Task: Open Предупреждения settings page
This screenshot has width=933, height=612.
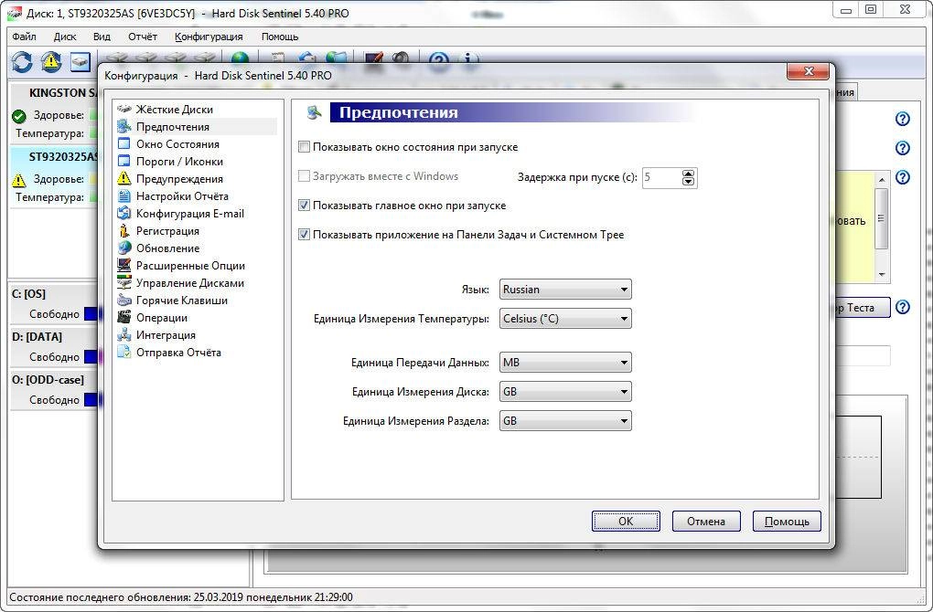Action: 179,178
